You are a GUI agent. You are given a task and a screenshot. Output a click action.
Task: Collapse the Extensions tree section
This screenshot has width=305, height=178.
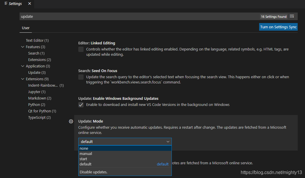coord(22,79)
